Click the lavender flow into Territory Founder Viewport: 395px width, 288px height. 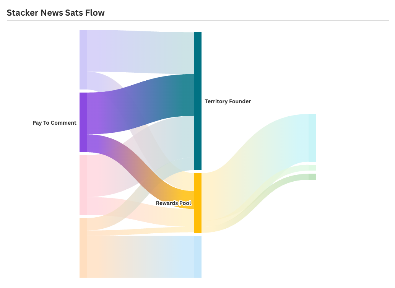[x=141, y=52]
